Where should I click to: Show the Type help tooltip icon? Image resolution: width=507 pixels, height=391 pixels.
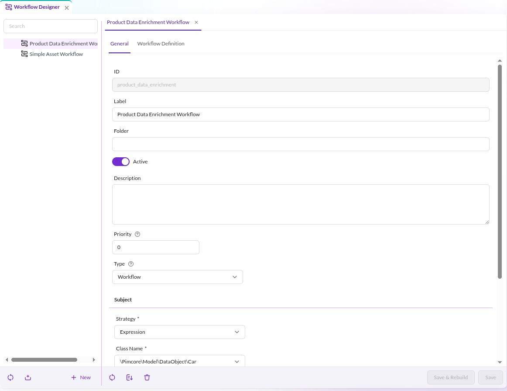pos(131,264)
